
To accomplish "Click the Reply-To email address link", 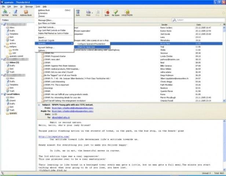I will coord(73,111).
